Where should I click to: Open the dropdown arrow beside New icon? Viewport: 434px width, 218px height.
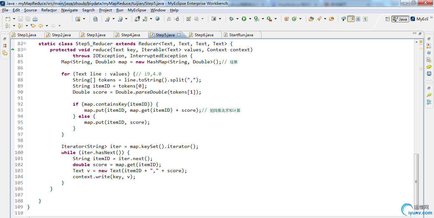[x=14, y=19]
